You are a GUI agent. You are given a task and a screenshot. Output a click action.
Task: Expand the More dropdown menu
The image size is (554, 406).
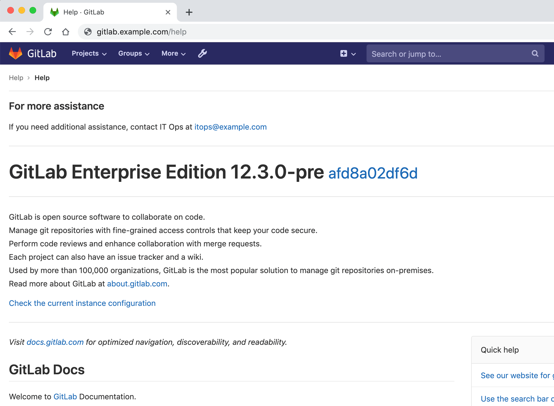(x=173, y=53)
